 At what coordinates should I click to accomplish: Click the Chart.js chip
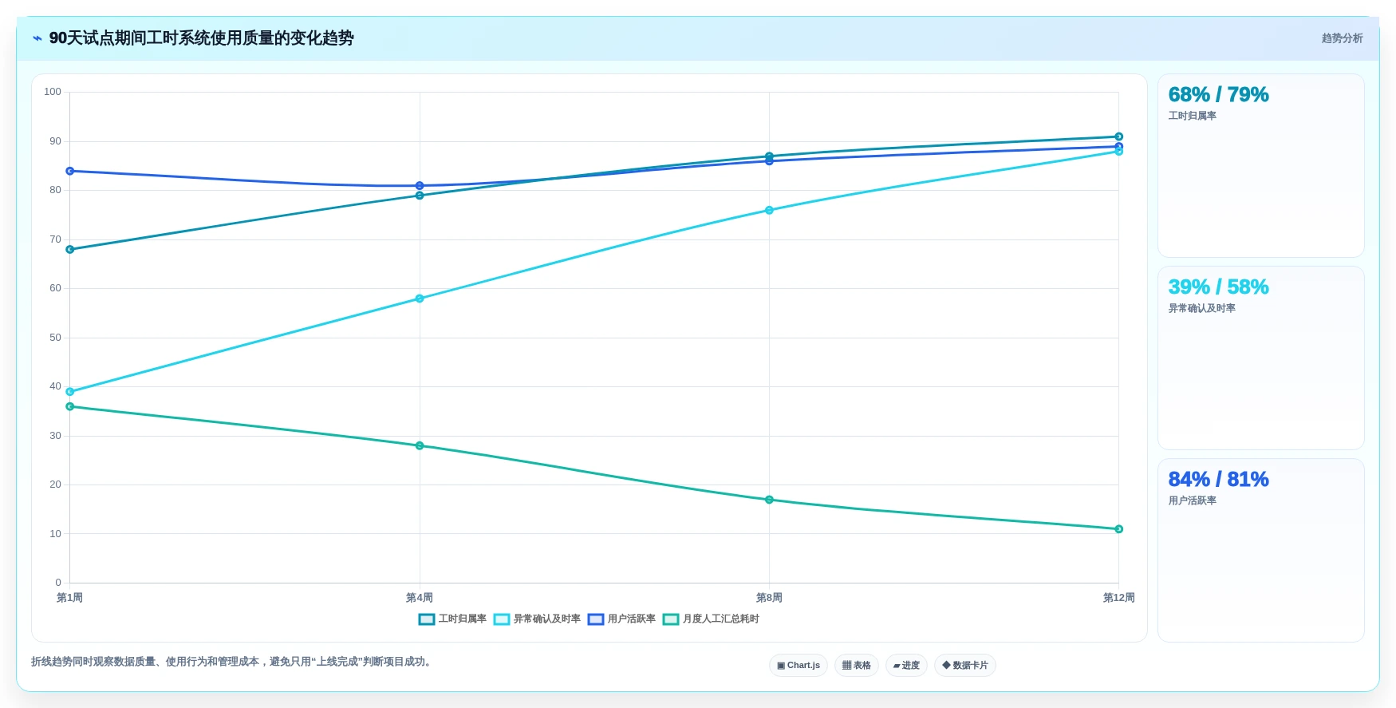coord(799,666)
